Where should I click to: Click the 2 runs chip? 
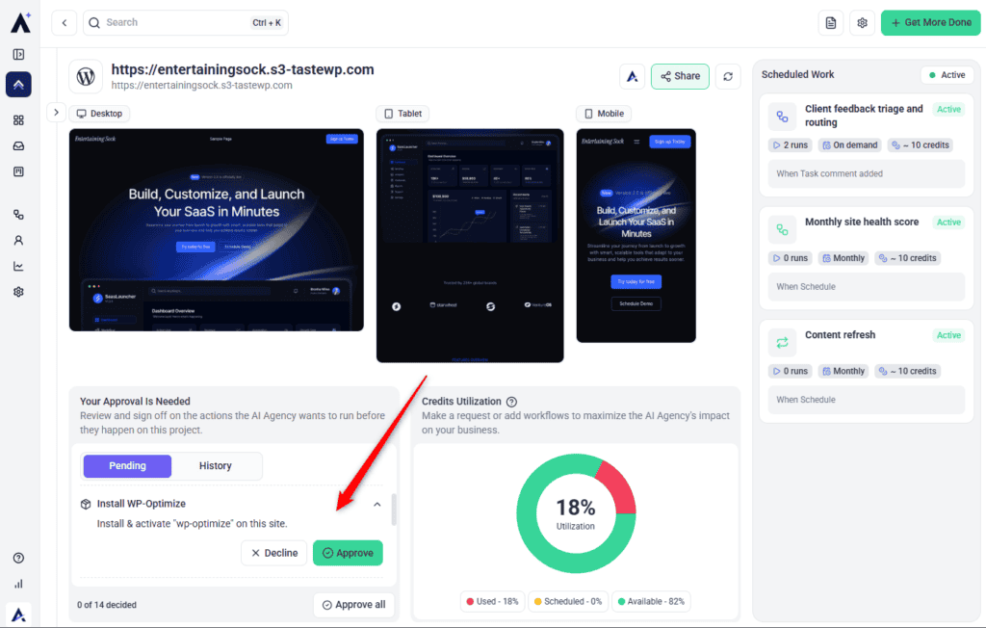pos(791,145)
